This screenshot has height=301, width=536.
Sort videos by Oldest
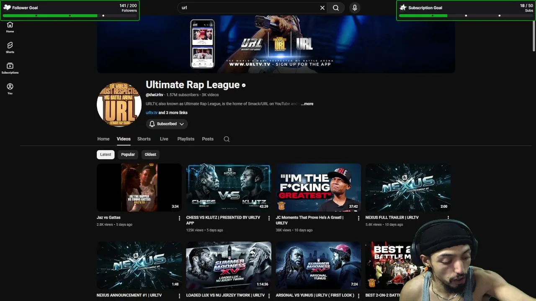point(150,154)
